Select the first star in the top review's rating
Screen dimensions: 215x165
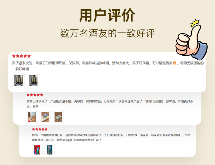coord(14,56)
